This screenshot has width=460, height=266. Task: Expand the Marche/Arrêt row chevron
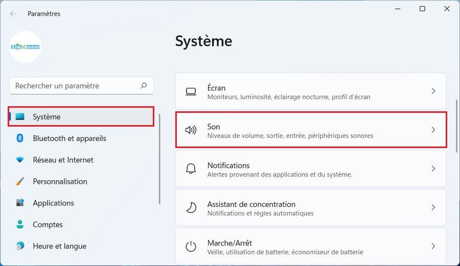point(433,246)
